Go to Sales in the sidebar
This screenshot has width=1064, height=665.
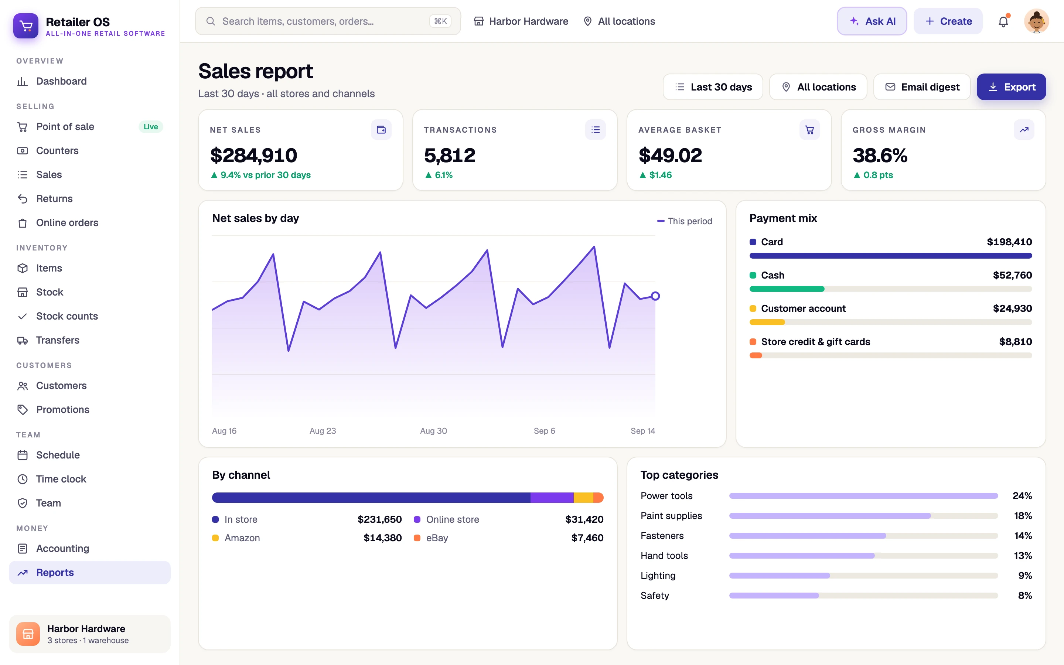90,175
